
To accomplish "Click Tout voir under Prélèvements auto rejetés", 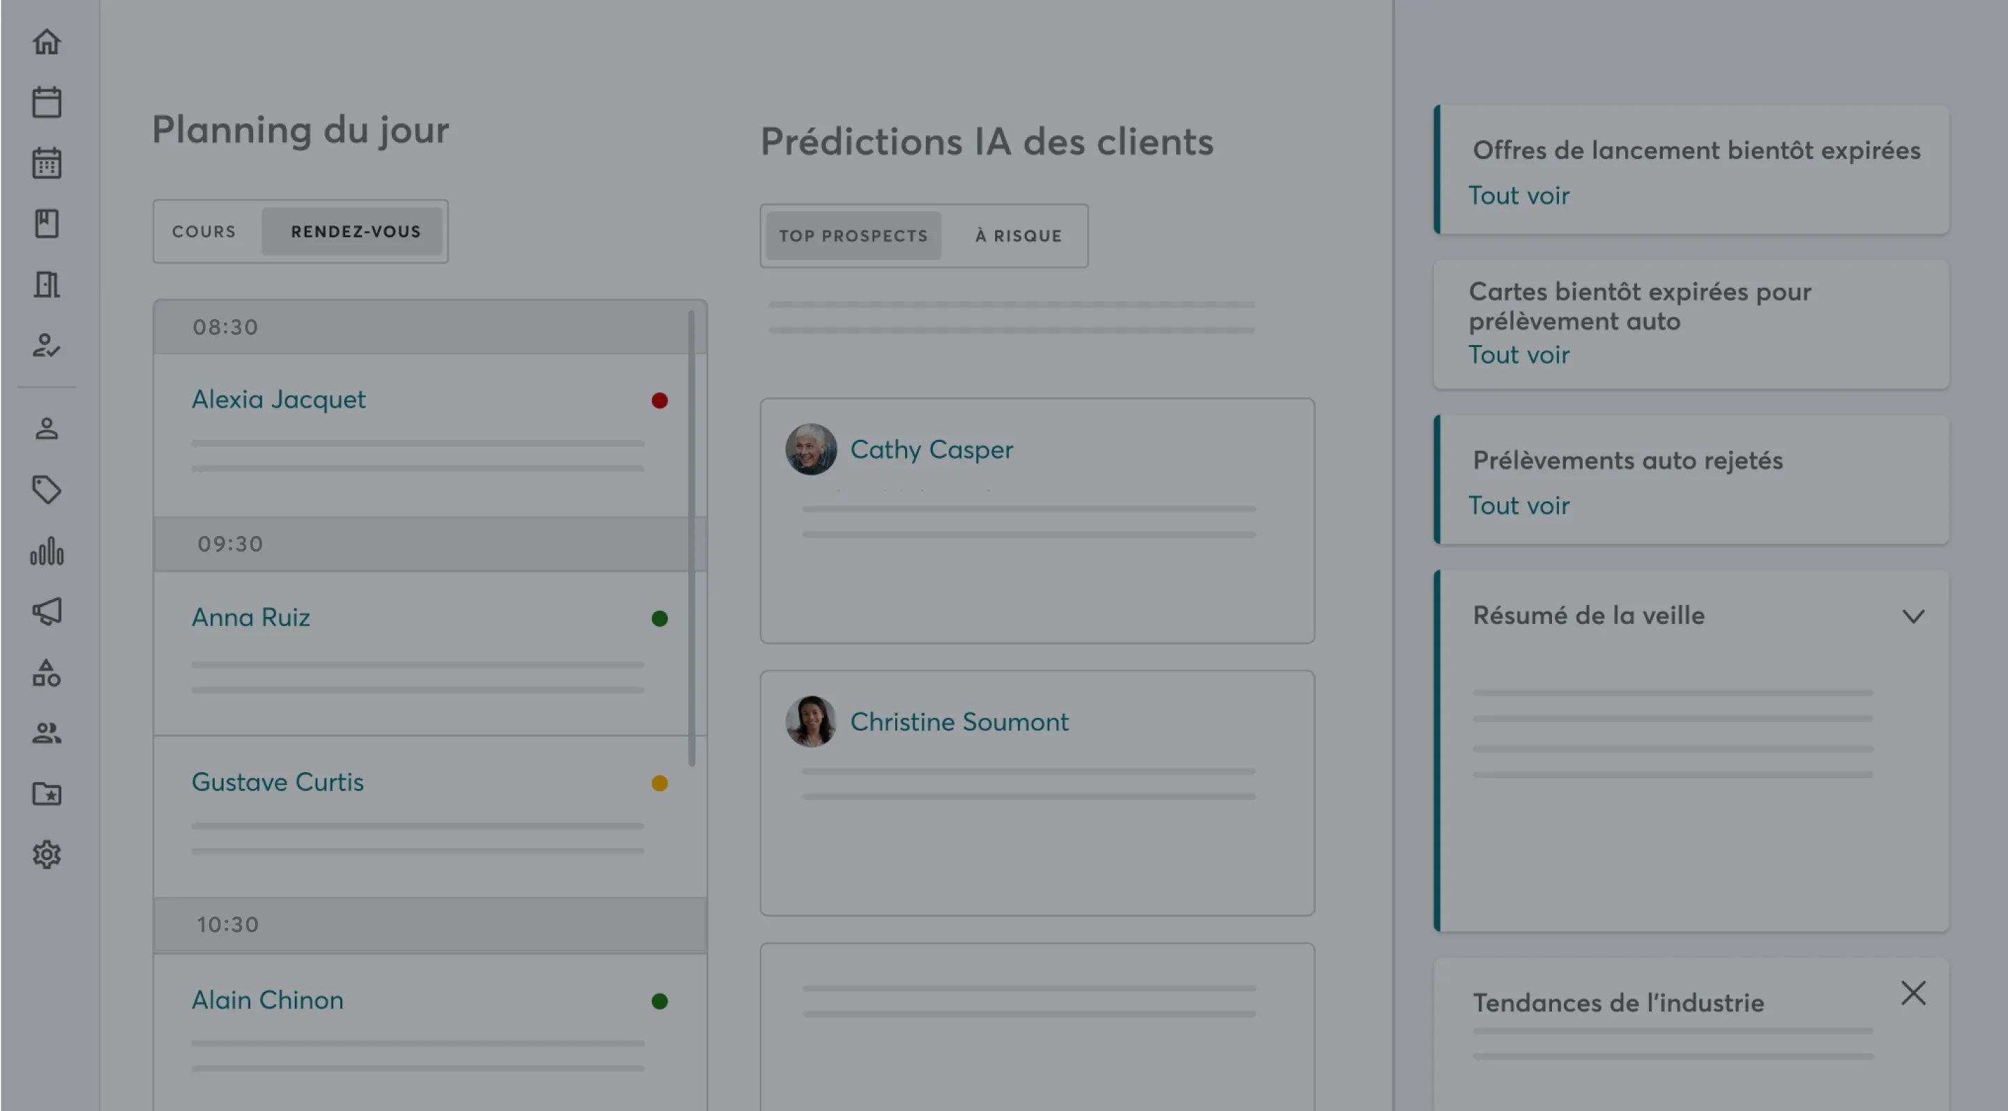I will tap(1519, 505).
